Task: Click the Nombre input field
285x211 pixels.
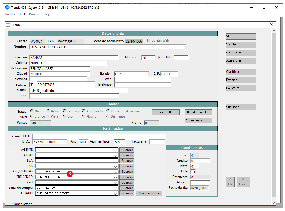Action: point(108,47)
